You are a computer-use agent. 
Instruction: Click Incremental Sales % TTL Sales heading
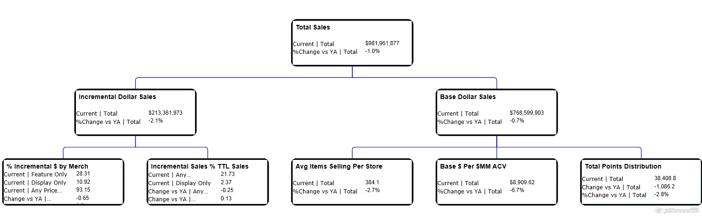pyautogui.click(x=200, y=166)
